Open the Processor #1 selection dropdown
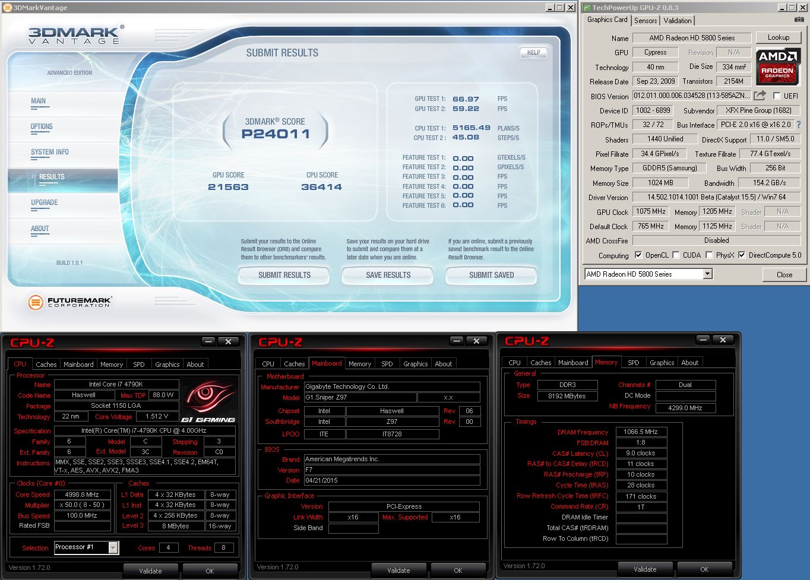Viewport: 810px width, 580px height. 113,547
